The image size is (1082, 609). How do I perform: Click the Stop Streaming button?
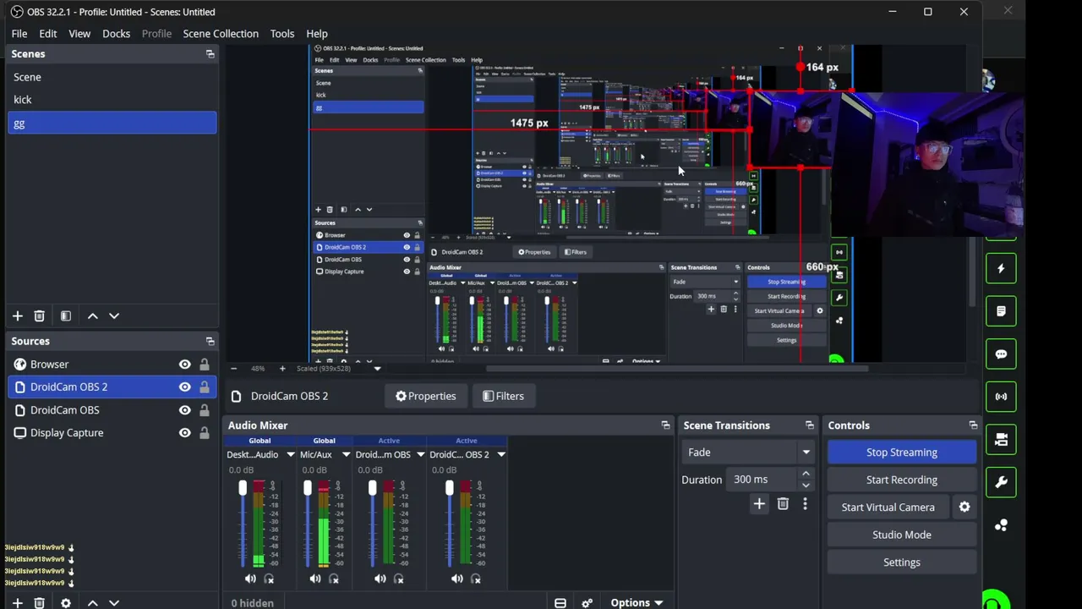point(902,453)
